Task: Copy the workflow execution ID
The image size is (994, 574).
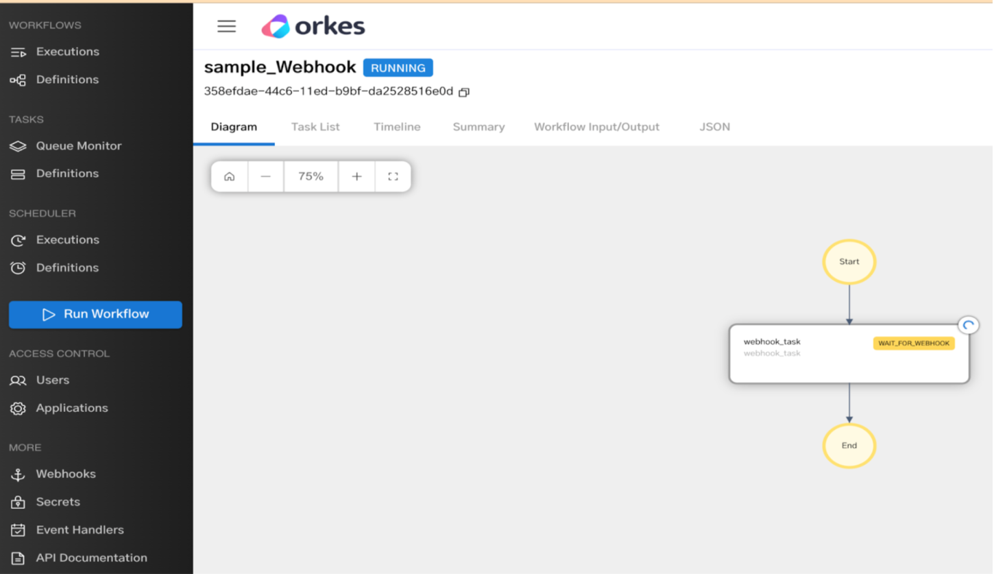Action: [x=464, y=92]
